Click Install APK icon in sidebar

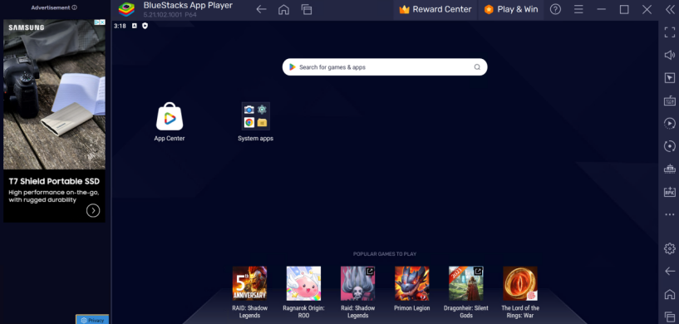[670, 192]
